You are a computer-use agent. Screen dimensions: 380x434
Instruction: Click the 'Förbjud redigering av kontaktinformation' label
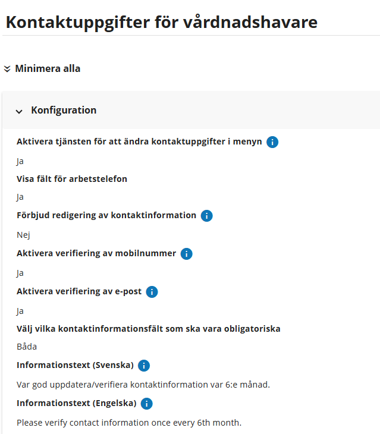(x=106, y=215)
